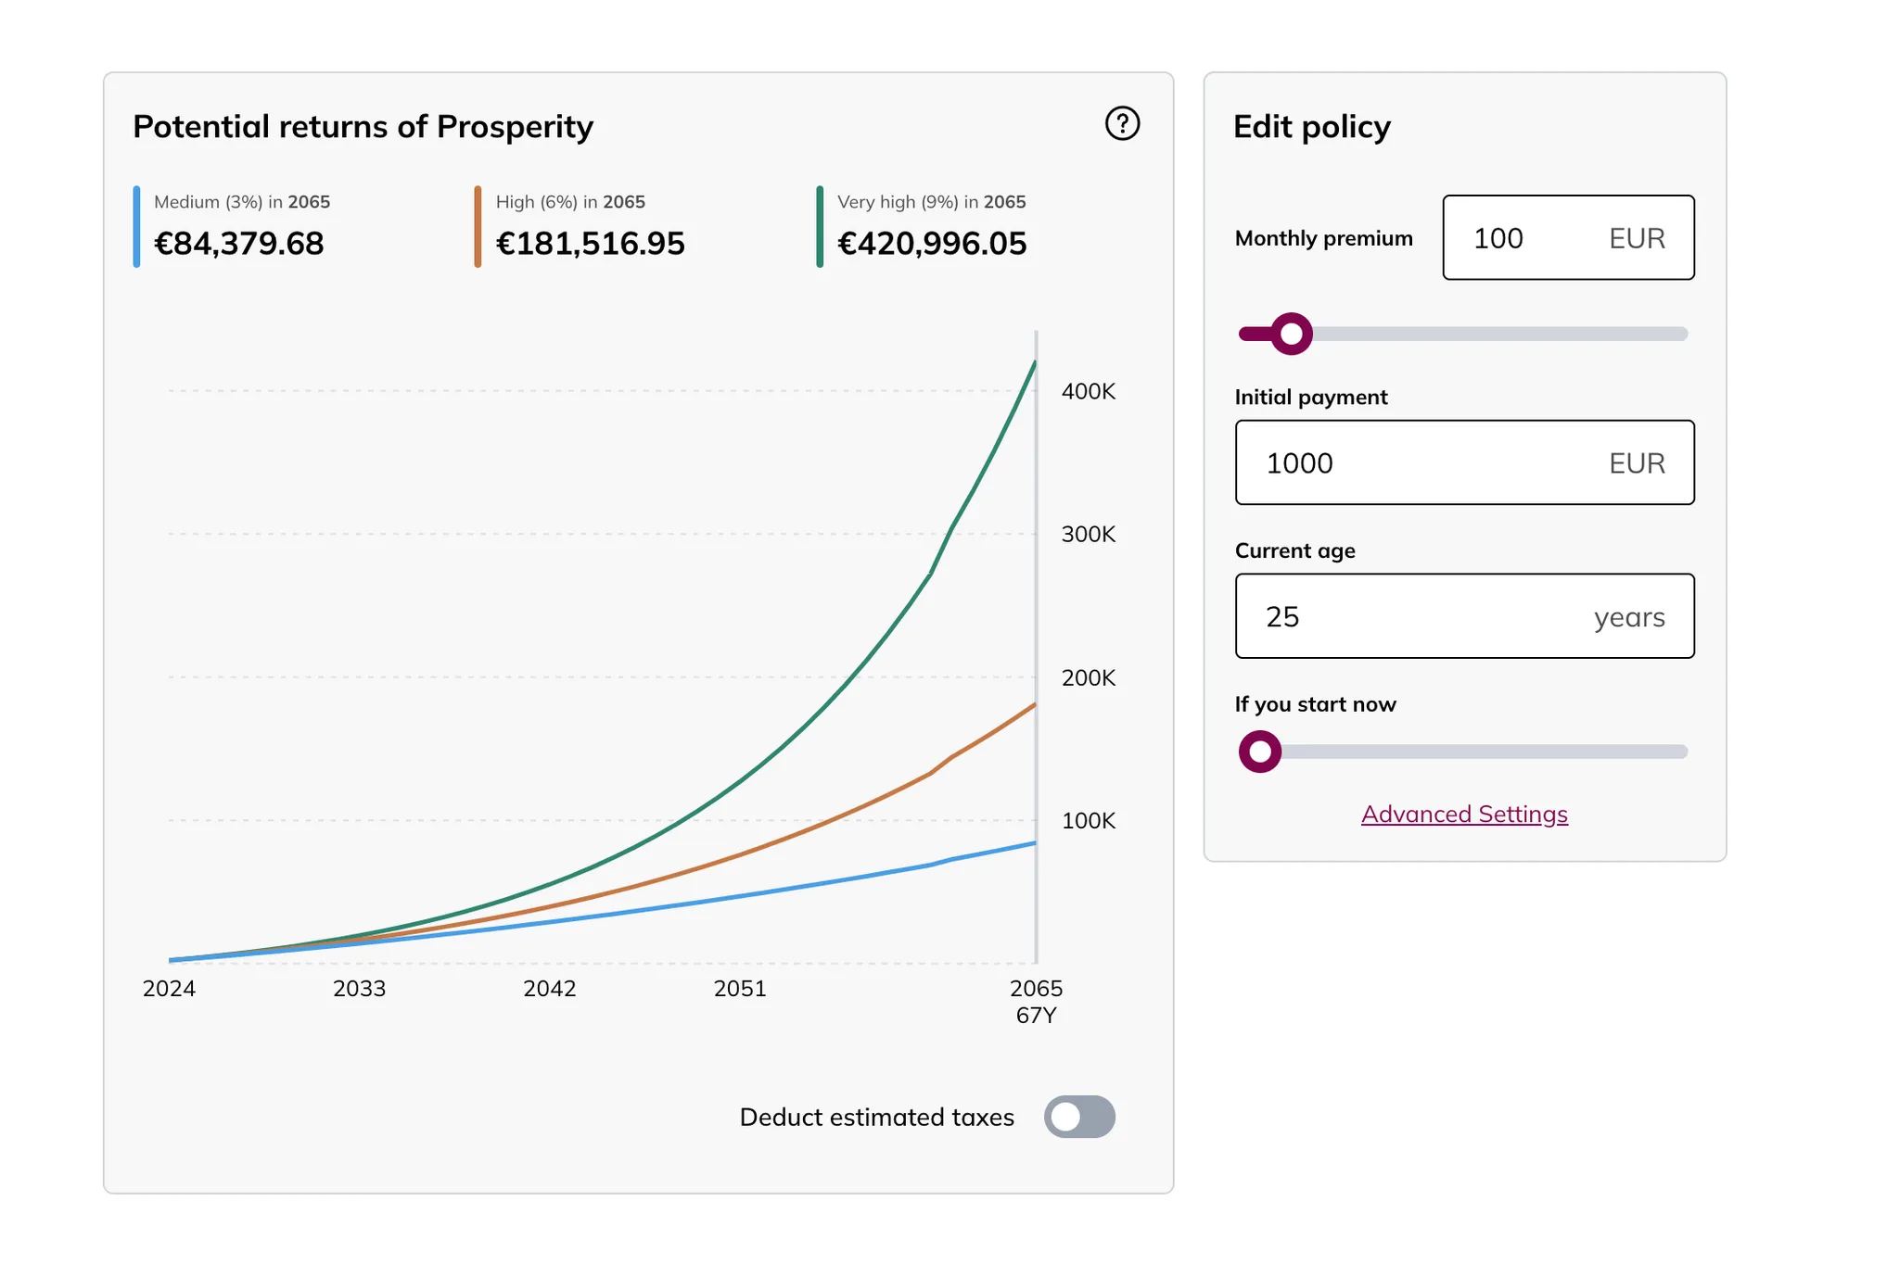Screen dimensions: 1899x1264
Task: Toggle Deduct estimated taxes switch
Action: [1079, 1117]
